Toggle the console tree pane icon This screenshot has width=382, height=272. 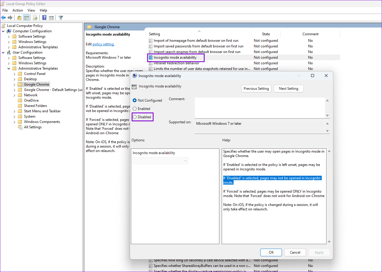(x=26, y=17)
